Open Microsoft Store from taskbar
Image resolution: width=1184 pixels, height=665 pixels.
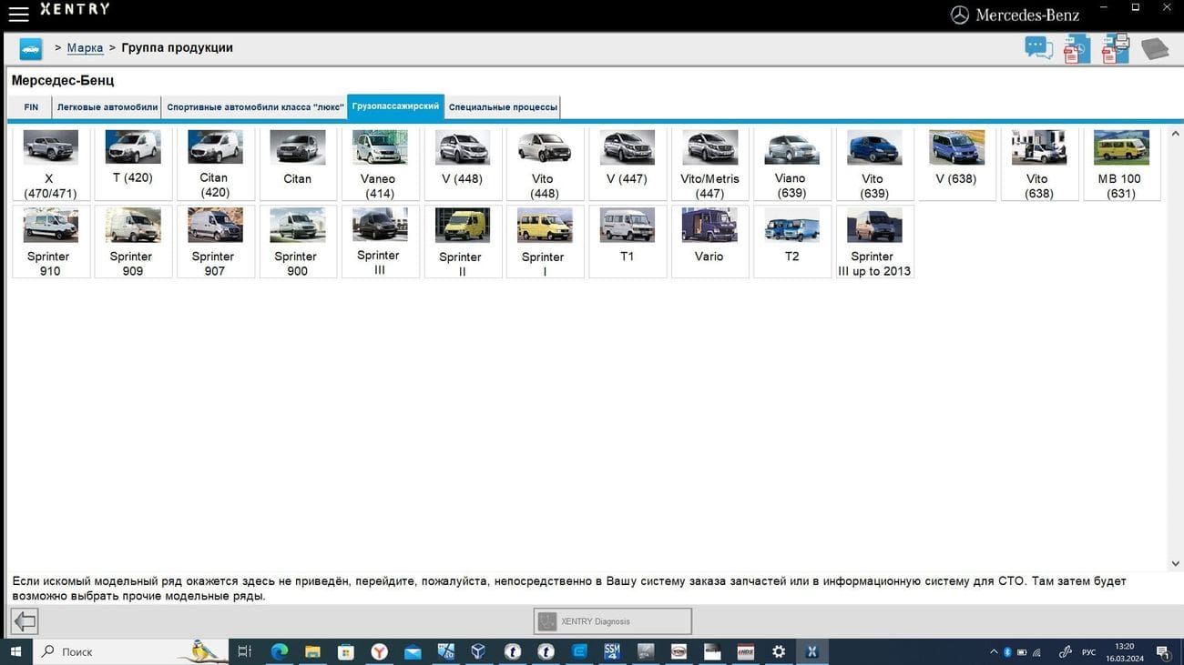pyautogui.click(x=346, y=651)
